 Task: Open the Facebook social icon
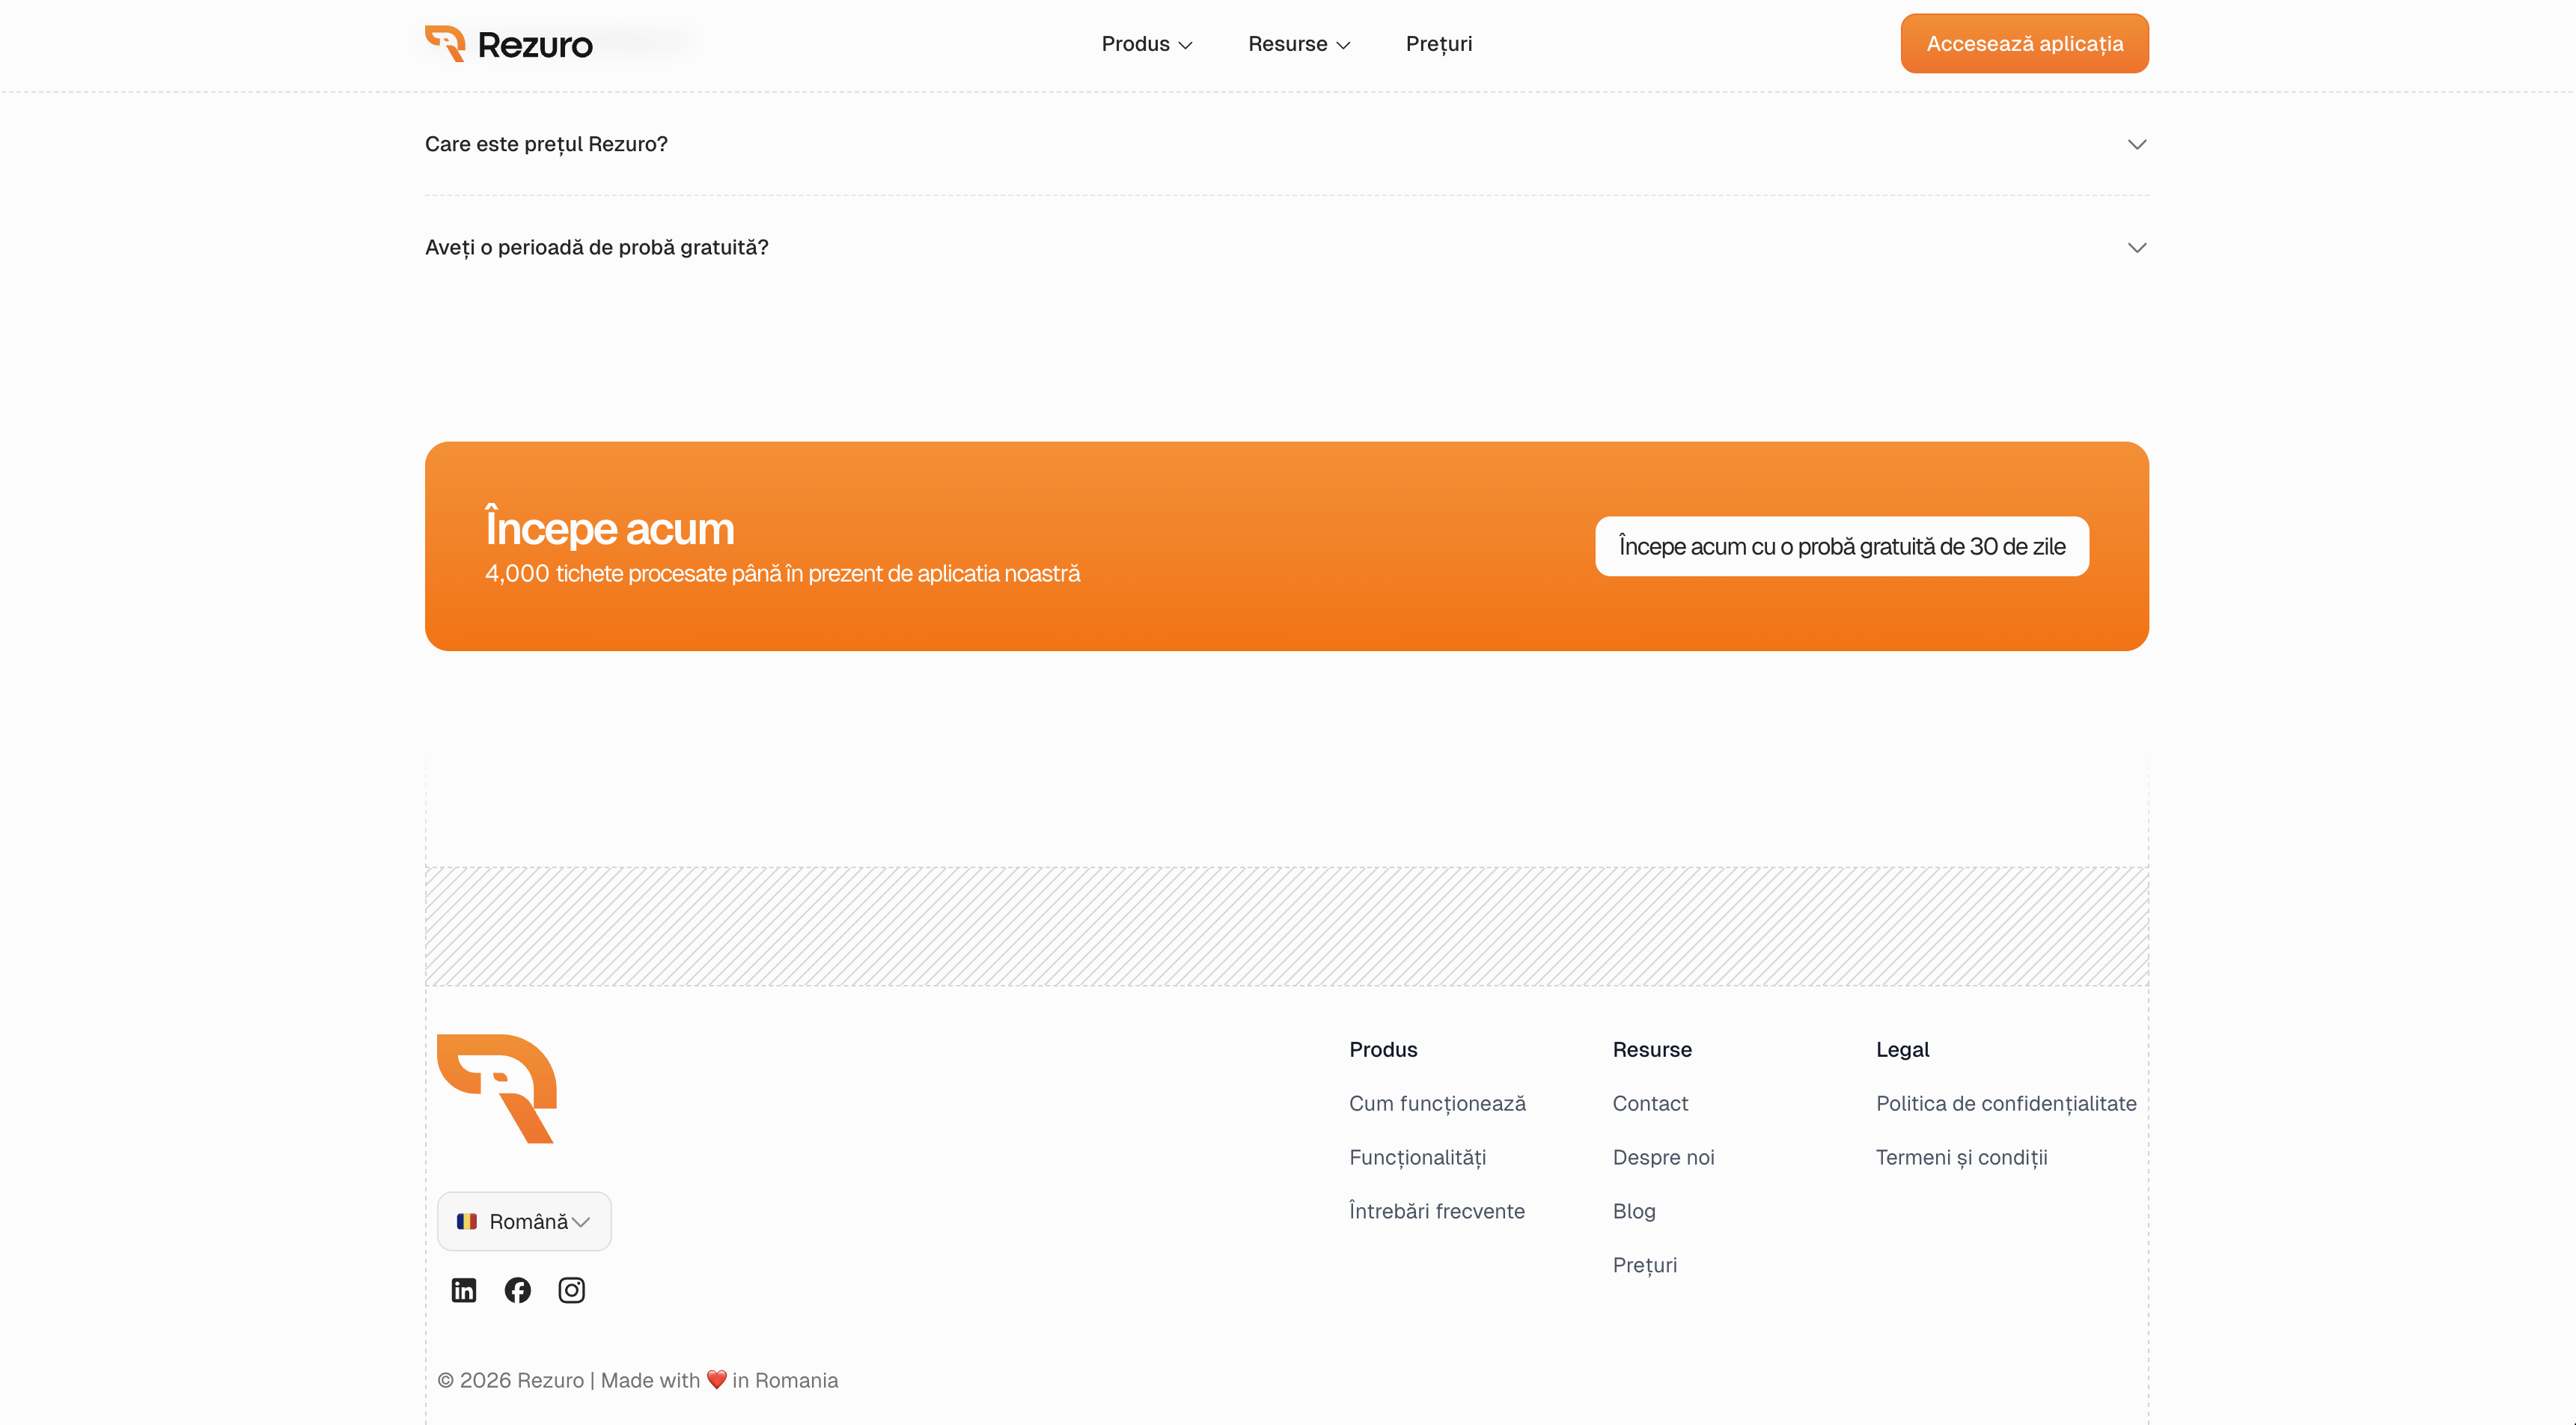pyautogui.click(x=517, y=1290)
